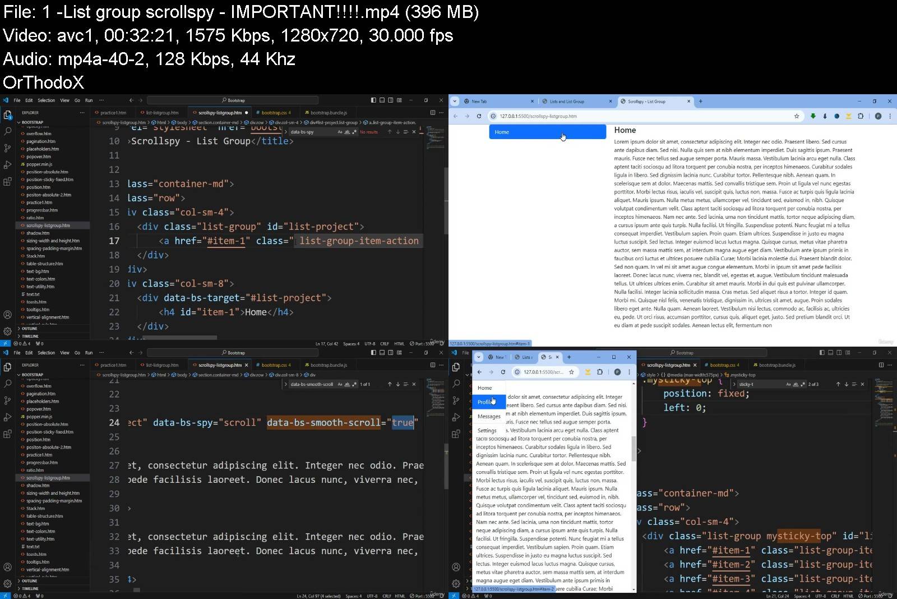Open Run and Debug in top-left VS Code

(7, 165)
